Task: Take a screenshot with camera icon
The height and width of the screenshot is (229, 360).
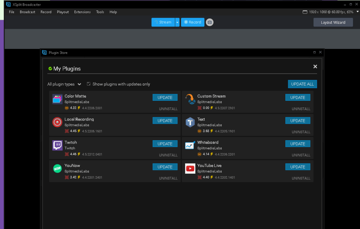Action: (x=209, y=22)
